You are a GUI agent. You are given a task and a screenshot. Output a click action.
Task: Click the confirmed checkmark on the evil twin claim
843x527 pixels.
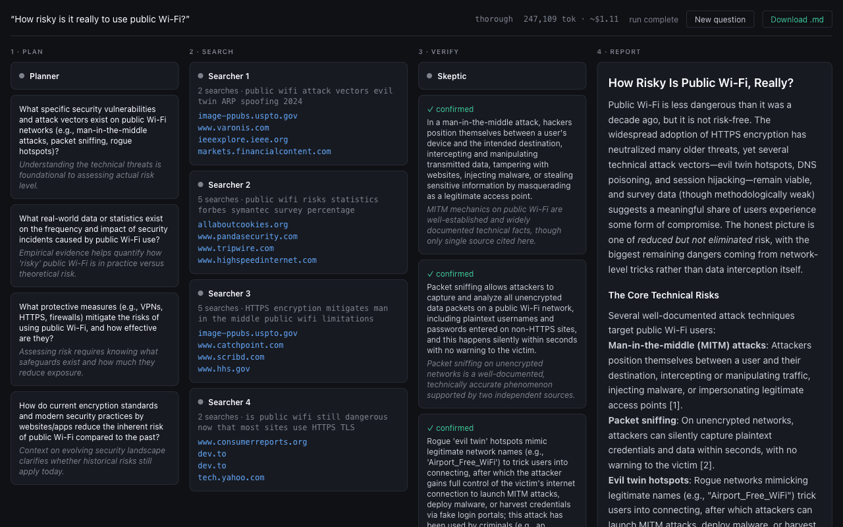(430, 428)
